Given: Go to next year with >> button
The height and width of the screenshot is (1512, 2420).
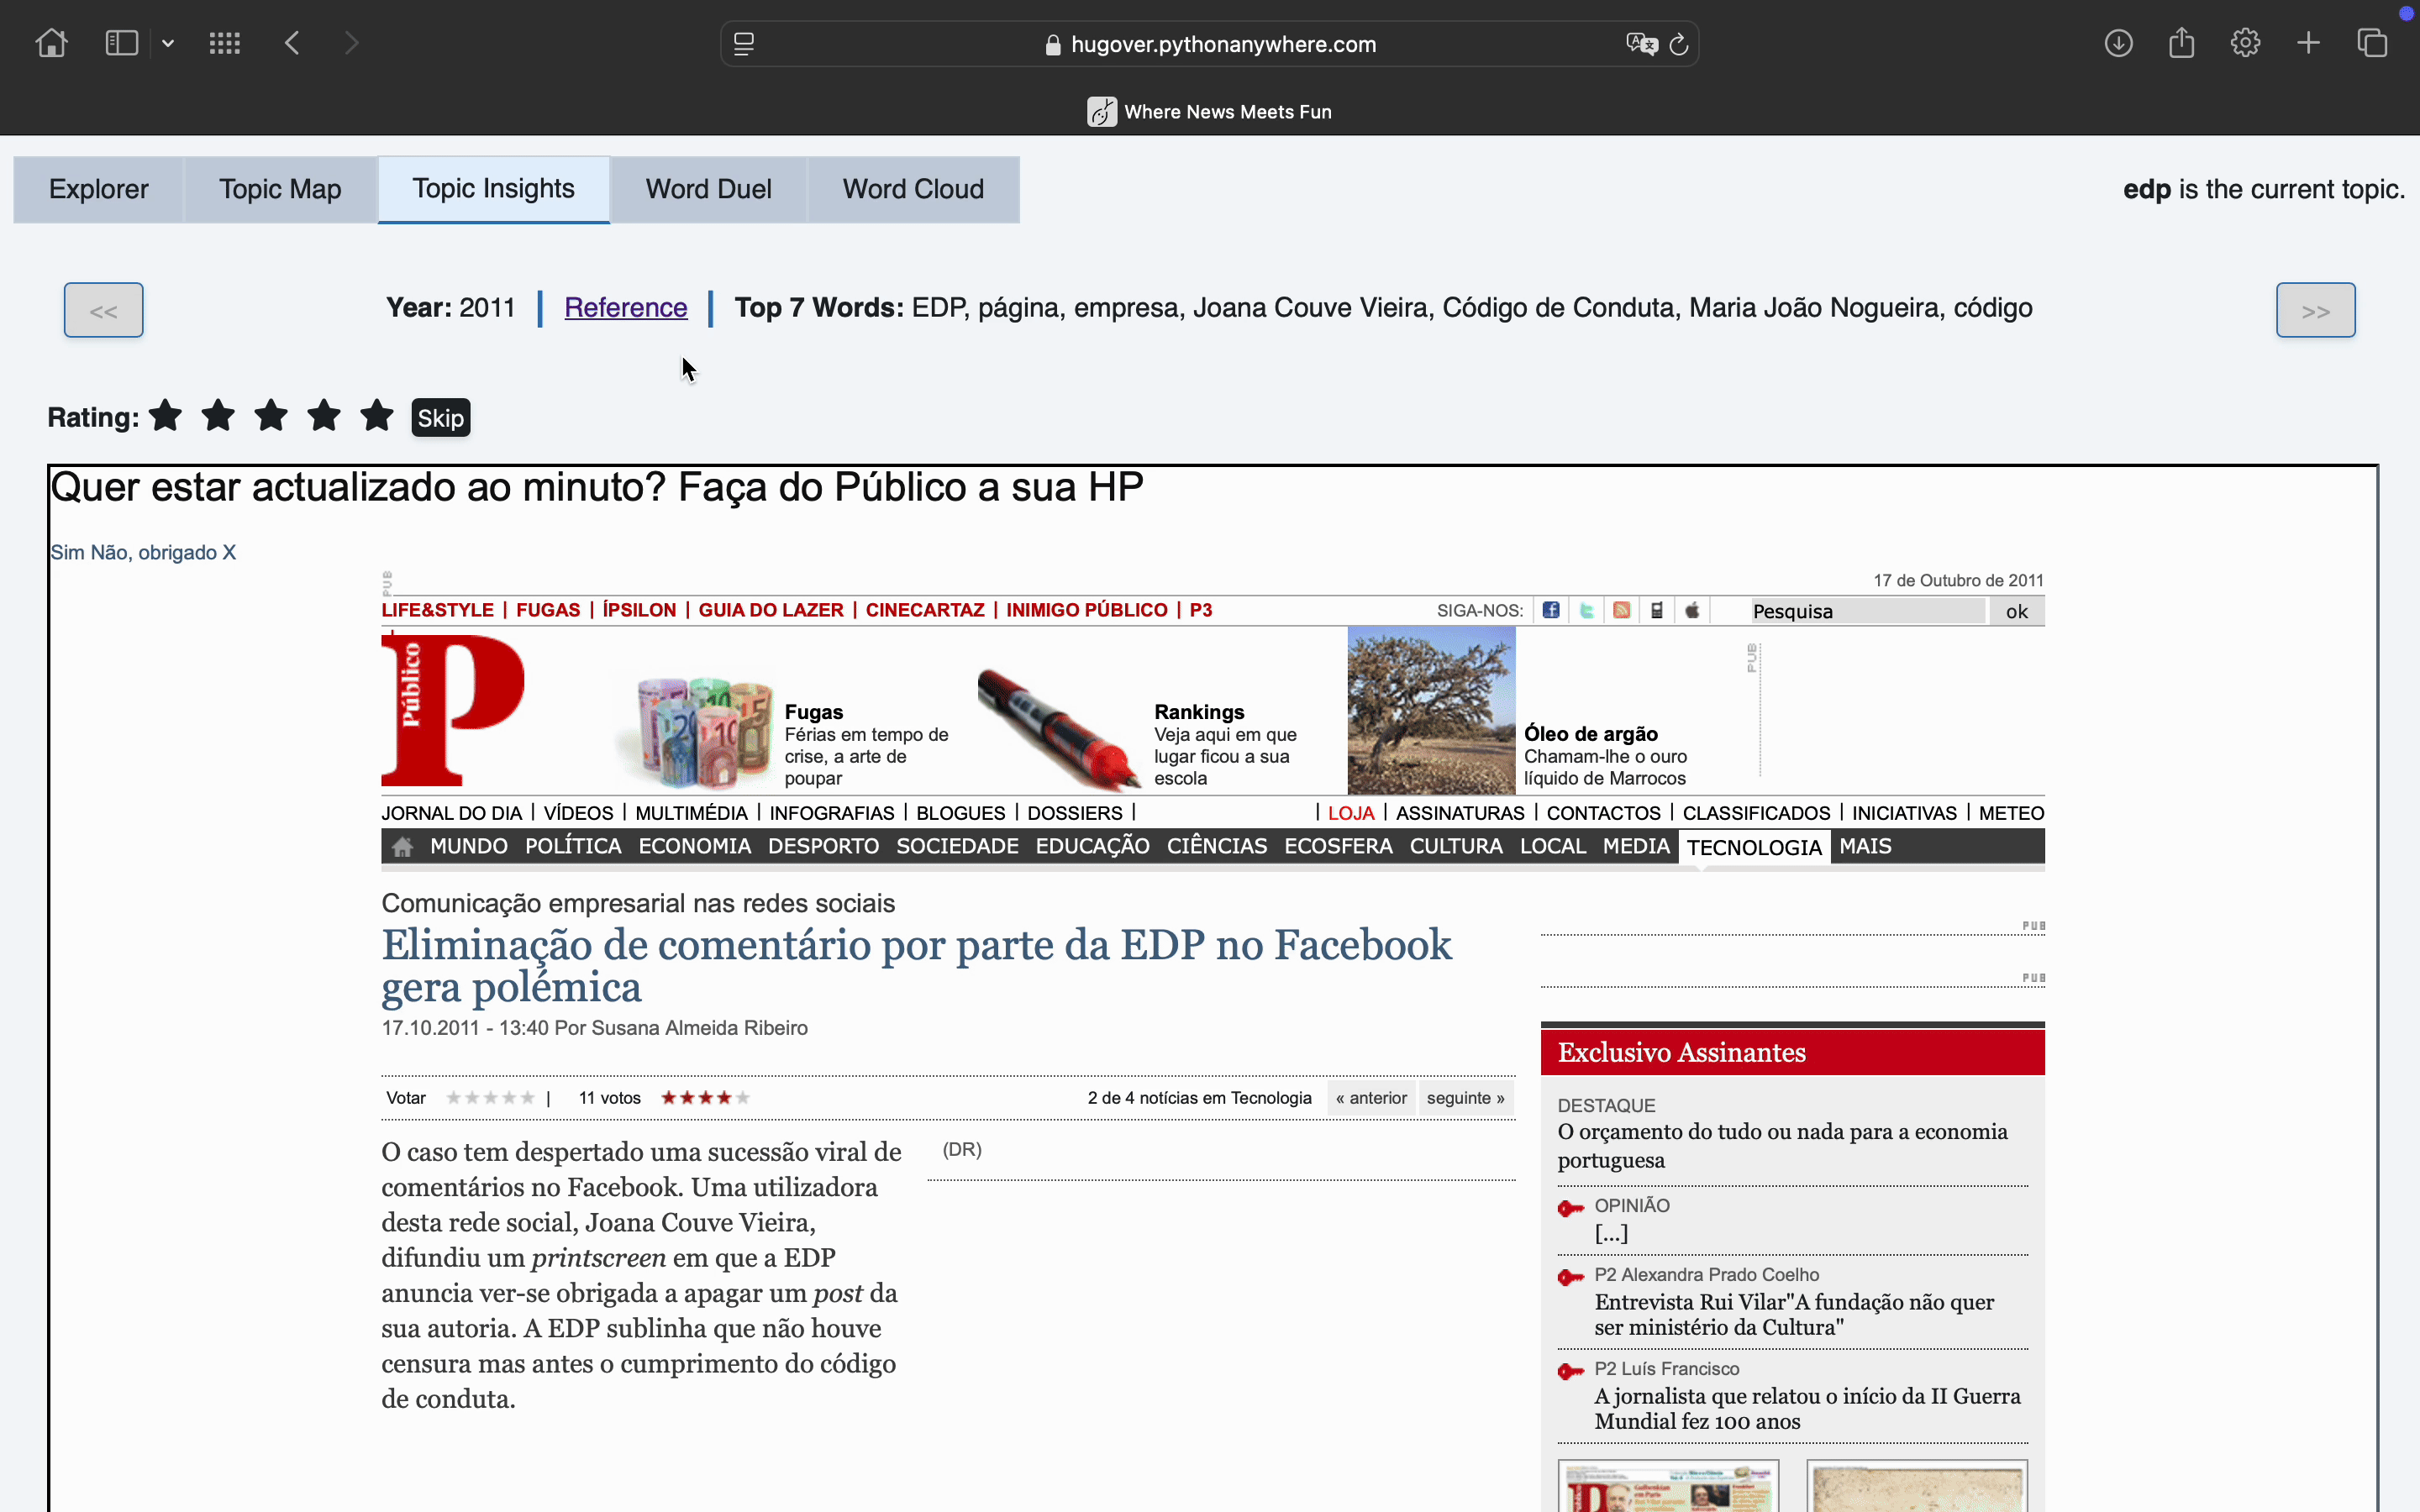Looking at the screenshot, I should click(x=2315, y=310).
